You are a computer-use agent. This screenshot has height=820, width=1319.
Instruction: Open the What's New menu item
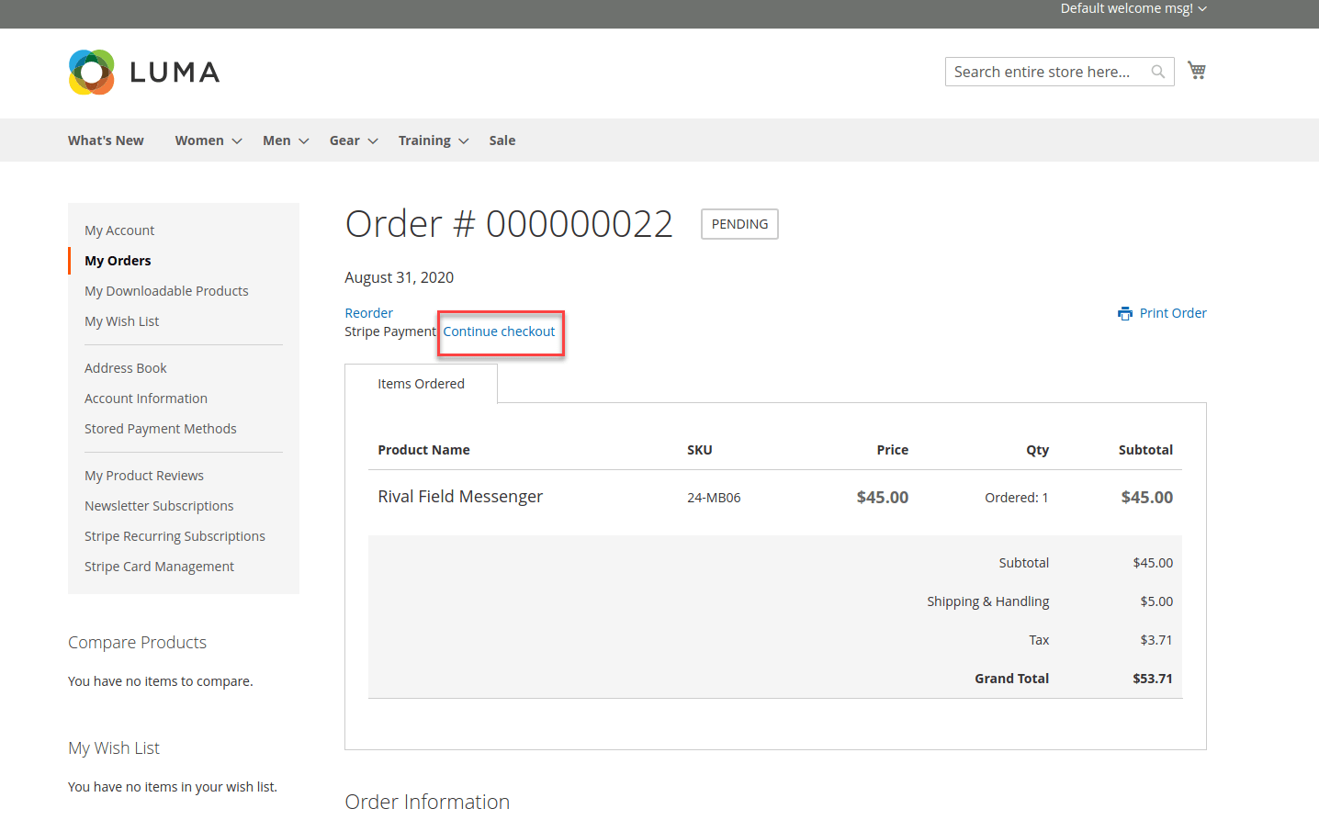pos(106,140)
